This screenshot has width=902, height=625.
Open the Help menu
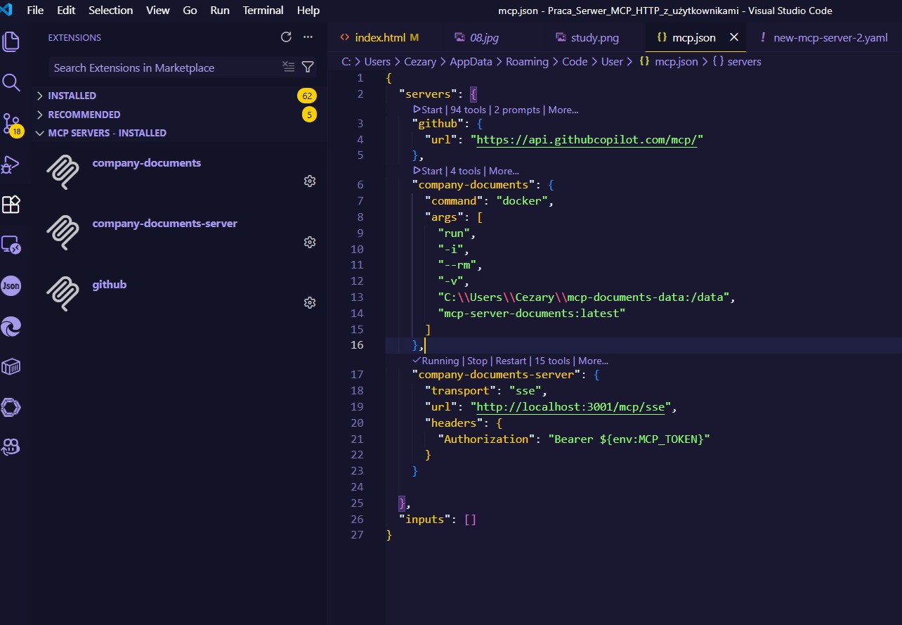click(308, 11)
